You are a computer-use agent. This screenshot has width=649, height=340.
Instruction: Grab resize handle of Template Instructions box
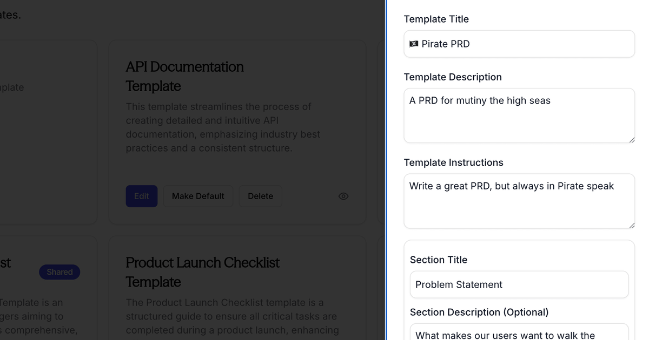(x=631, y=225)
